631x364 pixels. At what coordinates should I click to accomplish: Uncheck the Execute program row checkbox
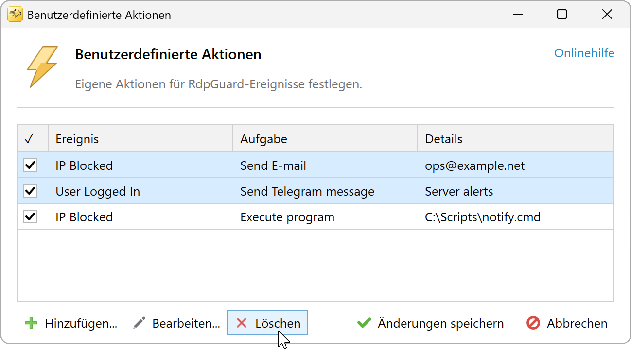[x=30, y=217]
